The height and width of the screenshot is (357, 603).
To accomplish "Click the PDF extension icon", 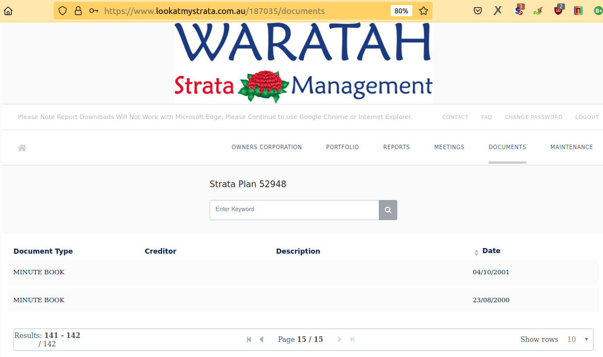I will pyautogui.click(x=538, y=11).
